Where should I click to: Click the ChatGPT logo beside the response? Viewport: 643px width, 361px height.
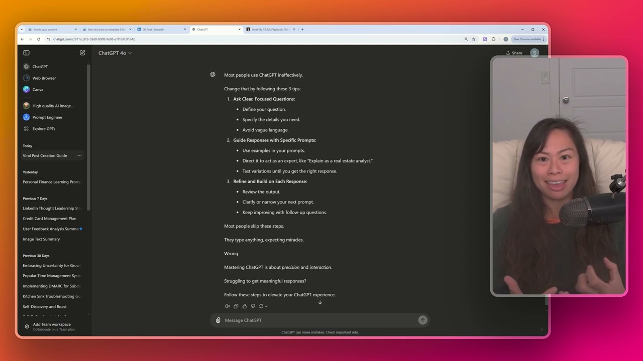213,75
